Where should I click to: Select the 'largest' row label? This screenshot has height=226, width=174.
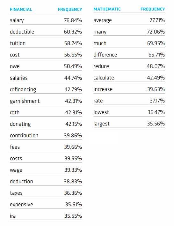tap(101, 124)
